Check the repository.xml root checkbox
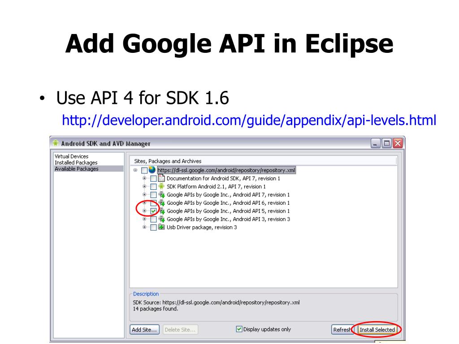 pos(144,170)
